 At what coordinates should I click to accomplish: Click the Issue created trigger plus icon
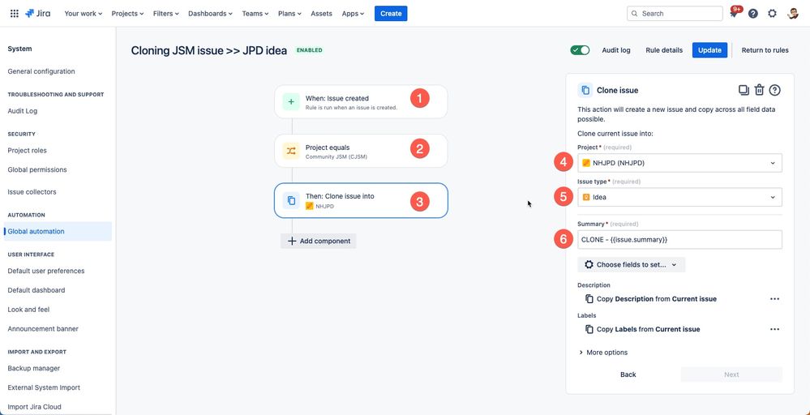pos(291,101)
